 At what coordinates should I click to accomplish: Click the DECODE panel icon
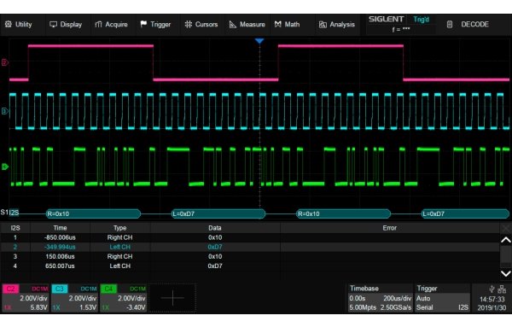pos(450,24)
